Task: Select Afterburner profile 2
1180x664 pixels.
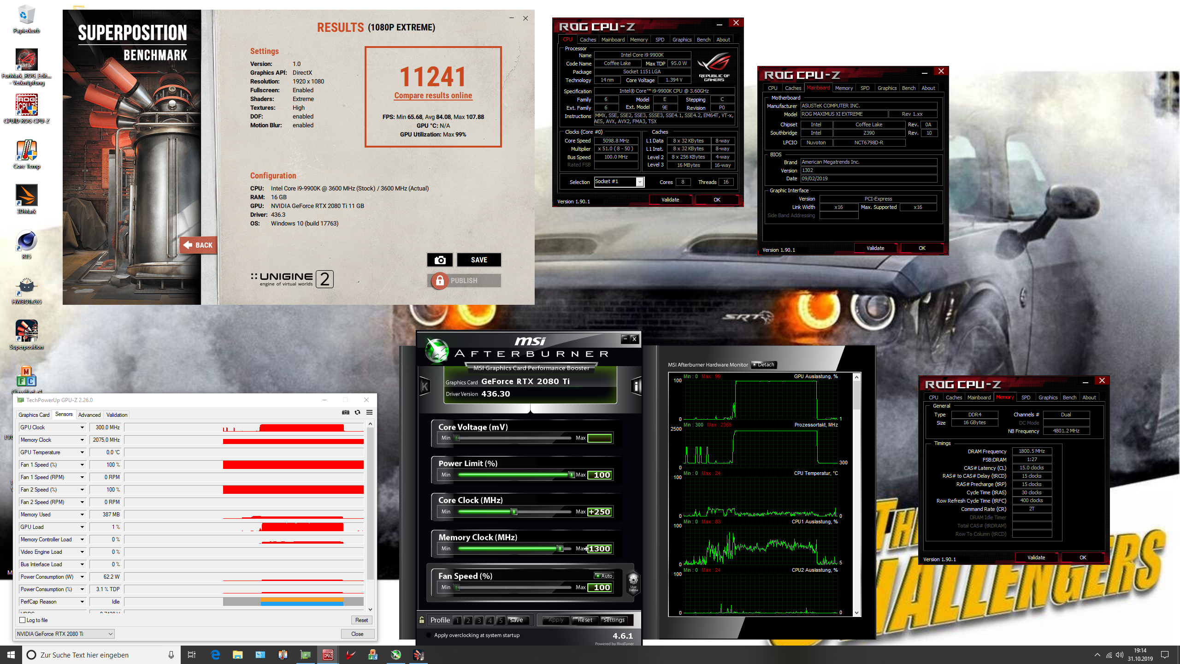Action: (468, 621)
